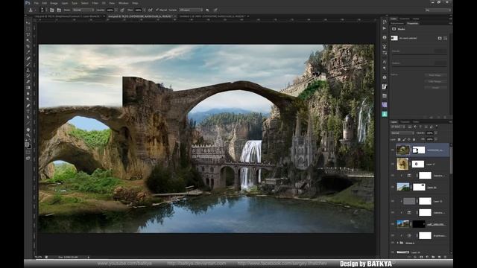Select the Pen tool
Image resolution: width=477 pixels, height=268 pixels.
pyautogui.click(x=28, y=106)
